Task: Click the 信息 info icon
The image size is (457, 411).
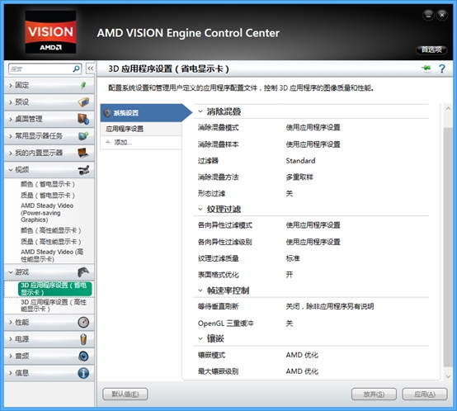Action: click(83, 373)
